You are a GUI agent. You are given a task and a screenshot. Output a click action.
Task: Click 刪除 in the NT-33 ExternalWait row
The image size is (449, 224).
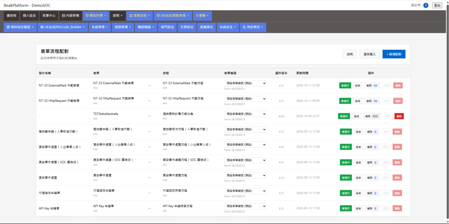click(398, 86)
